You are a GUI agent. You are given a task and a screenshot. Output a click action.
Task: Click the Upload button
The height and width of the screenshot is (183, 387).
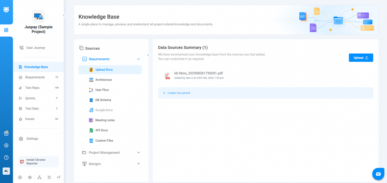tap(361, 58)
